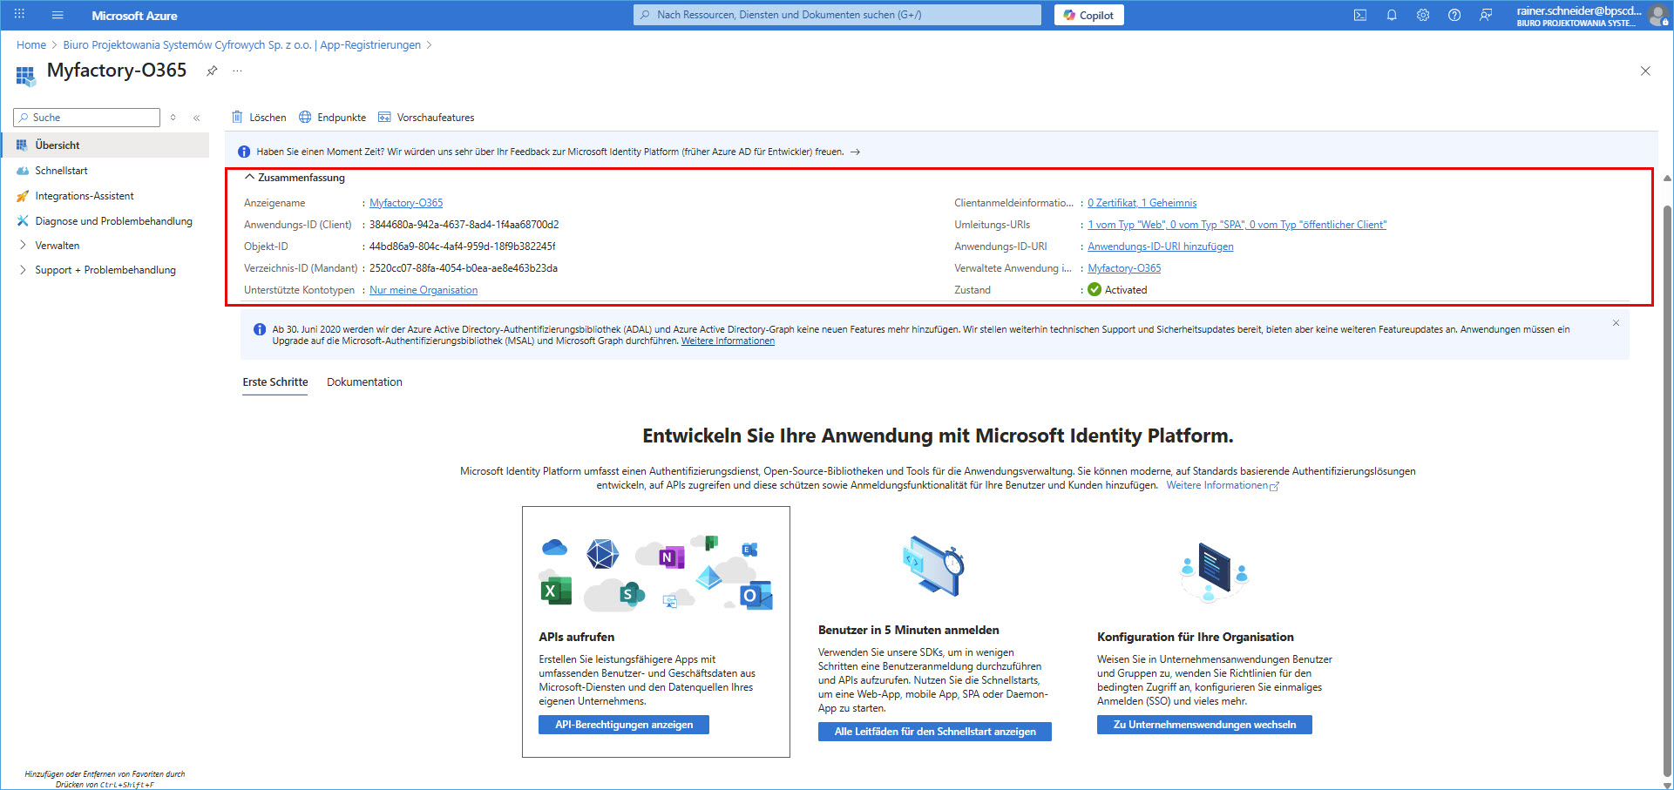Open Weitere Informationen external link
The width and height of the screenshot is (1674, 790).
click(1223, 485)
